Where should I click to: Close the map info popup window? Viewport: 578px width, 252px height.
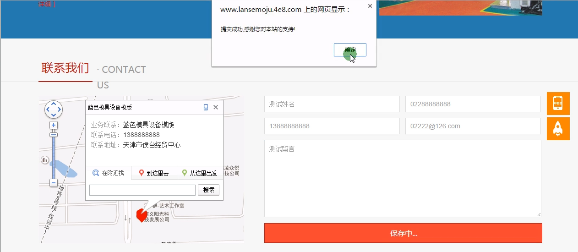pyautogui.click(x=216, y=107)
